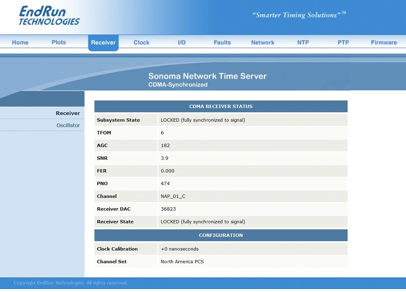Image resolution: width=406 pixels, height=292 pixels.
Task: Select the FER value 0.000
Action: 168,171
